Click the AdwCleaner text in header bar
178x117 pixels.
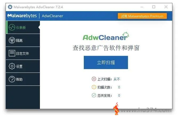tap(52, 16)
